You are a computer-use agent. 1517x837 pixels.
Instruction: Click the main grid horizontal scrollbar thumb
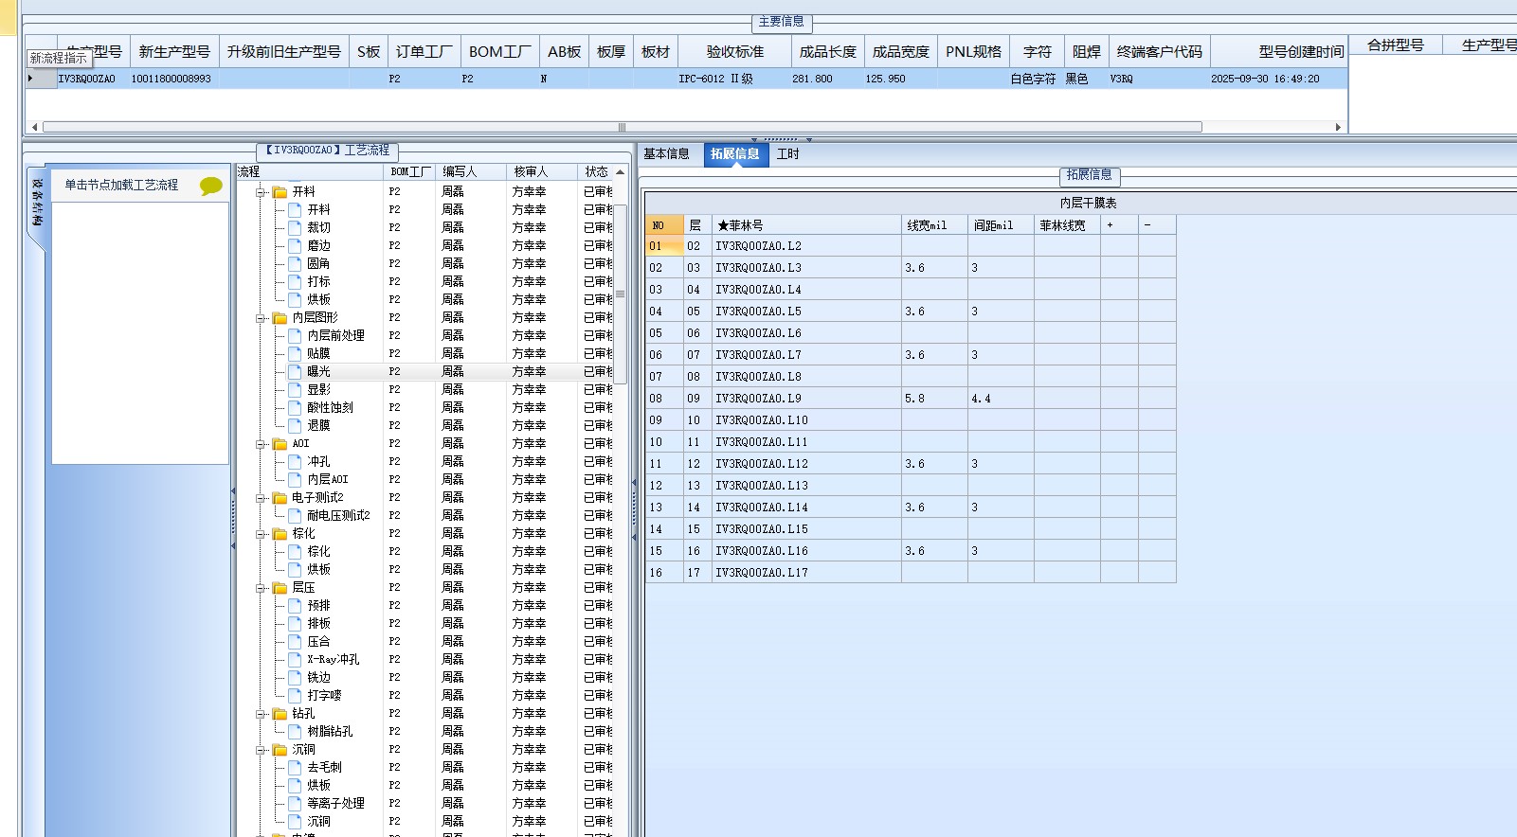(622, 127)
